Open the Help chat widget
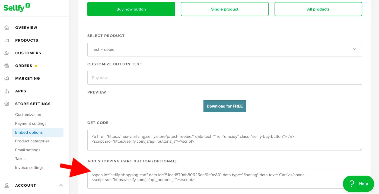The width and height of the screenshot is (379, 194). (x=358, y=184)
